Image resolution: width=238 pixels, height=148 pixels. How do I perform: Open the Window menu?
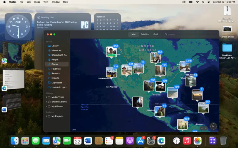(x=56, y=2)
